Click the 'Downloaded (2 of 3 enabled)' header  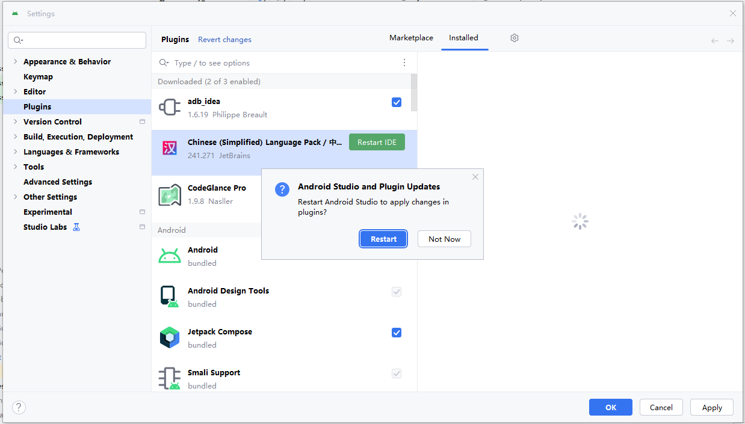point(209,82)
